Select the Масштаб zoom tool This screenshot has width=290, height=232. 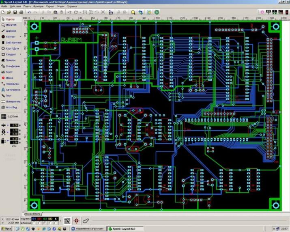click(10, 25)
